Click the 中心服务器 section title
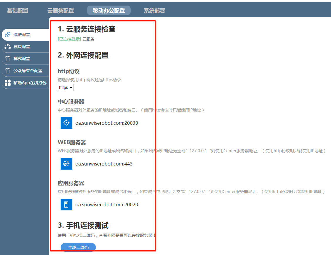331x255 pixels. [x=71, y=102]
